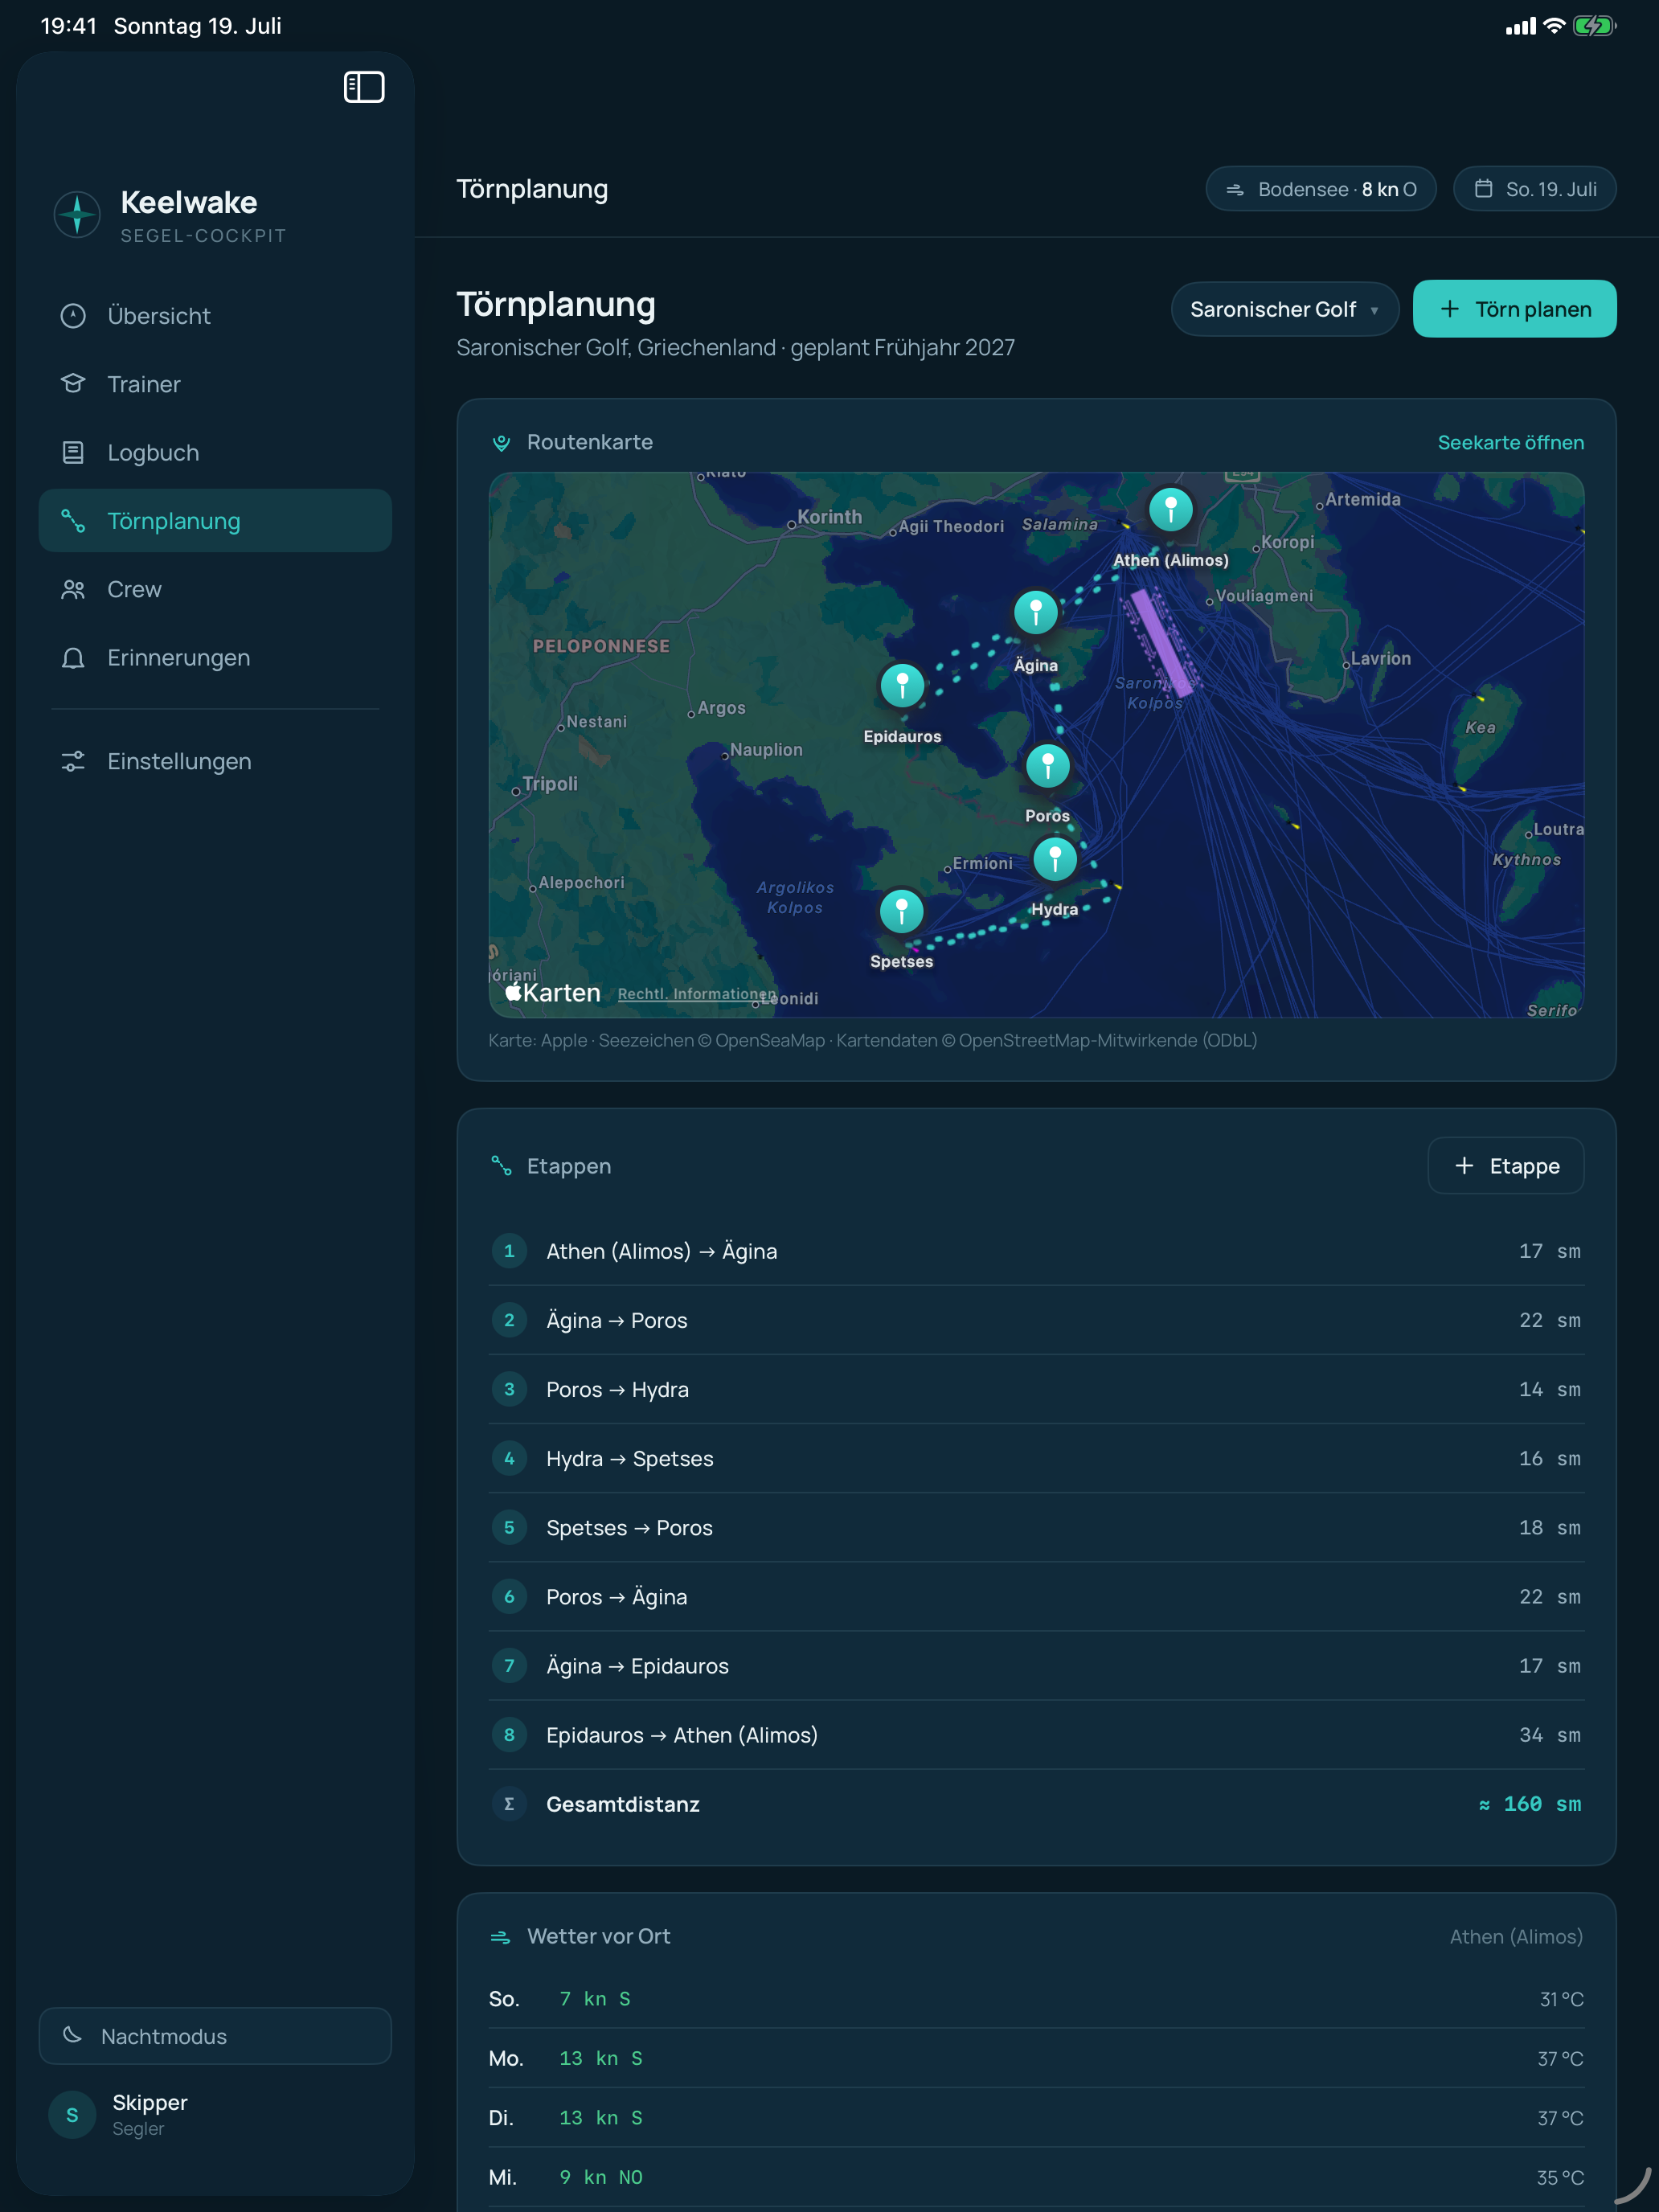The height and width of the screenshot is (2212, 1659).
Task: Toggle Nachtmodus
Action: point(215,2036)
